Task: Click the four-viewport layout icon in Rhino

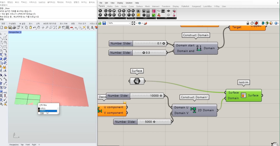Action: click(x=67, y=28)
